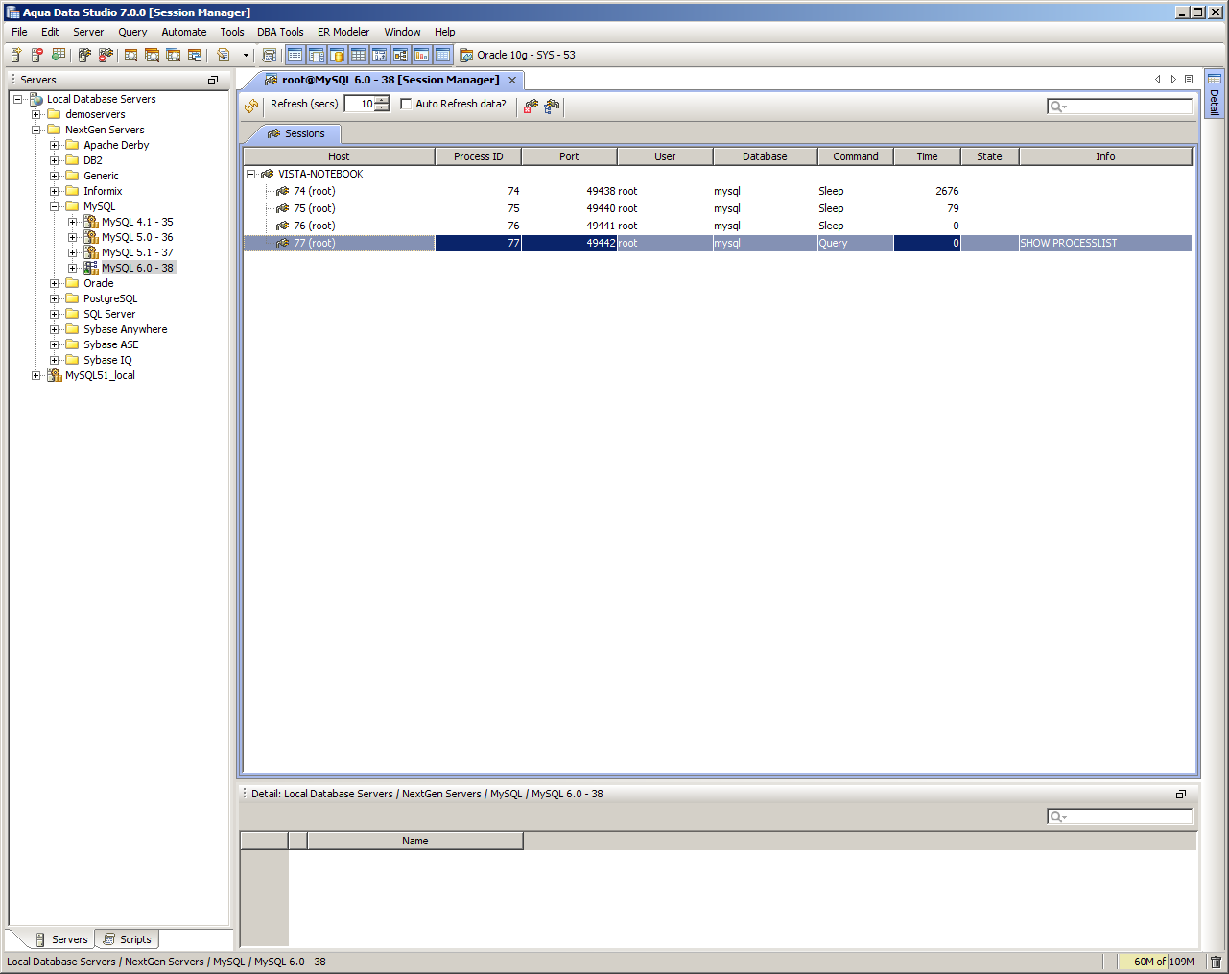The width and height of the screenshot is (1229, 974).
Task: Click the yellow database cylinder toolbar icon
Action: click(337, 55)
